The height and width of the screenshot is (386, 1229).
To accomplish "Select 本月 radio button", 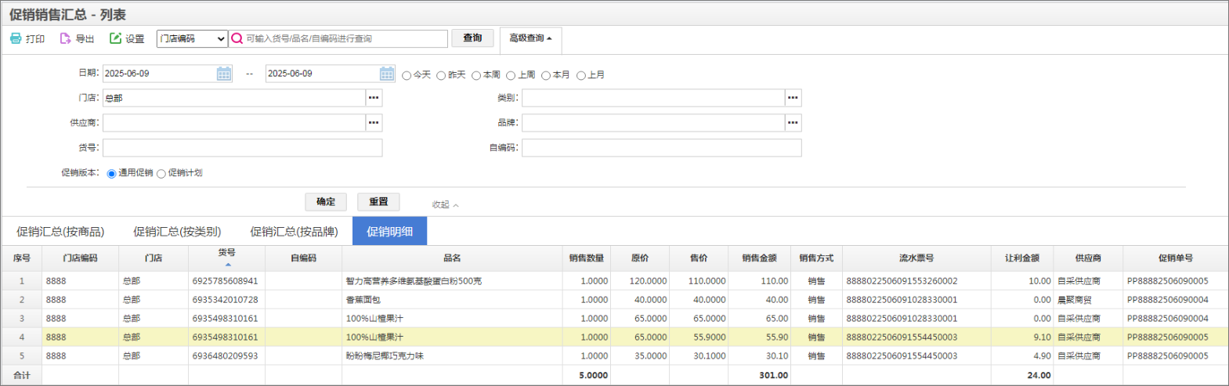I will pyautogui.click(x=546, y=76).
